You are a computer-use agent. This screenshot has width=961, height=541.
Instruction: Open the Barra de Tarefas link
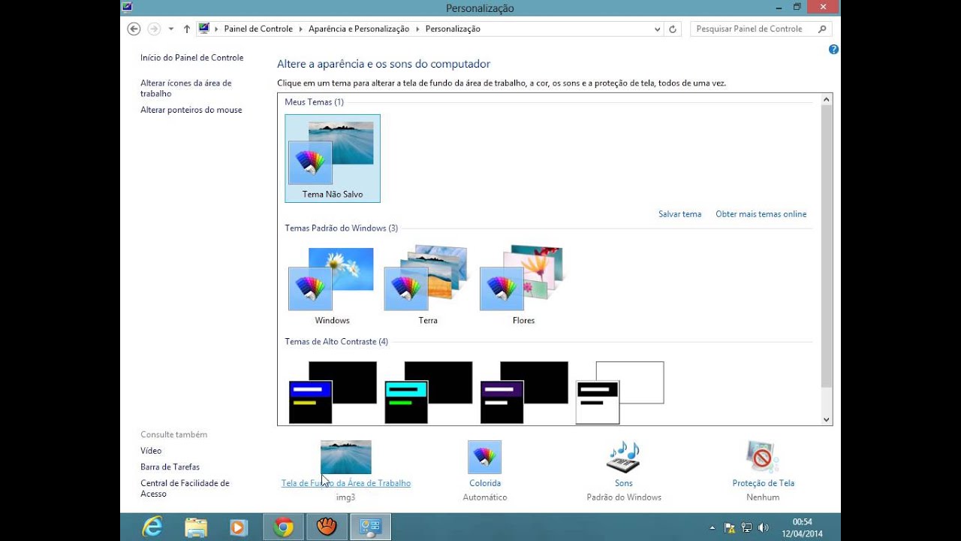(170, 467)
